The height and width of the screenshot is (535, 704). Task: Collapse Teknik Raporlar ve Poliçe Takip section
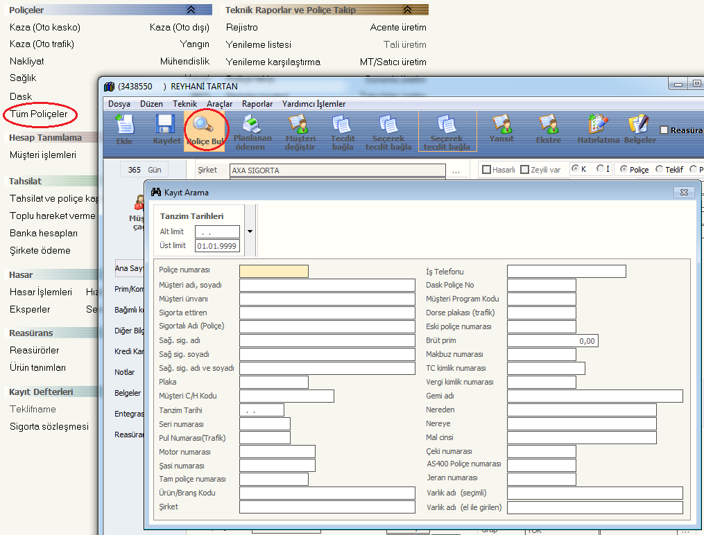[x=407, y=10]
